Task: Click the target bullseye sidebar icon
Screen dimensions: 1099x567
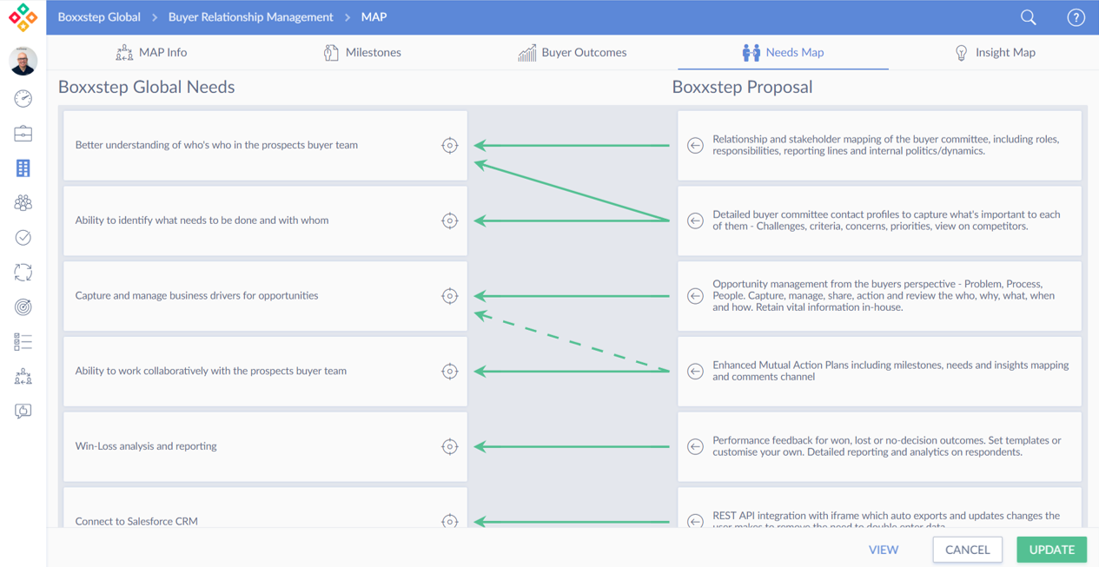Action: pos(23,307)
